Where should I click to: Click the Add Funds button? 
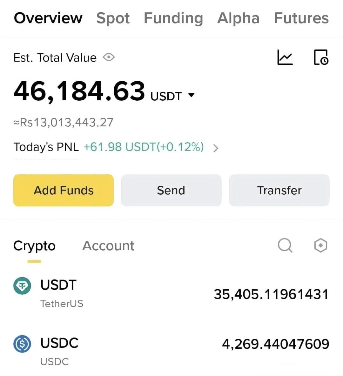point(64,191)
